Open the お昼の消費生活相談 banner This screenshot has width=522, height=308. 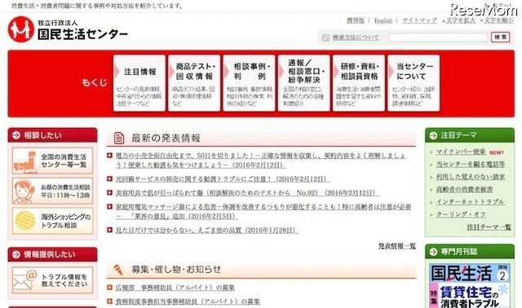pyautogui.click(x=52, y=191)
